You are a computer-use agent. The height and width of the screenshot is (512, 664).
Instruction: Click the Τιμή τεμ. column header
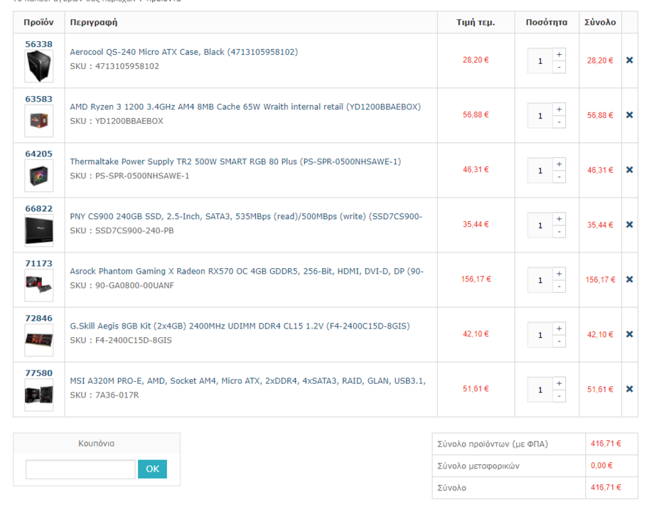(476, 23)
